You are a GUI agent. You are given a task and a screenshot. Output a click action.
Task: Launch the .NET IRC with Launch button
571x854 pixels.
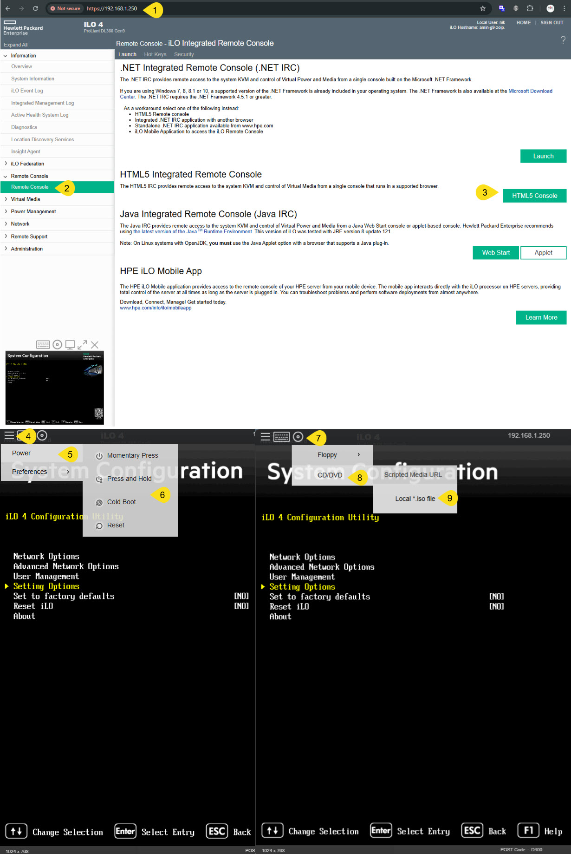543,156
